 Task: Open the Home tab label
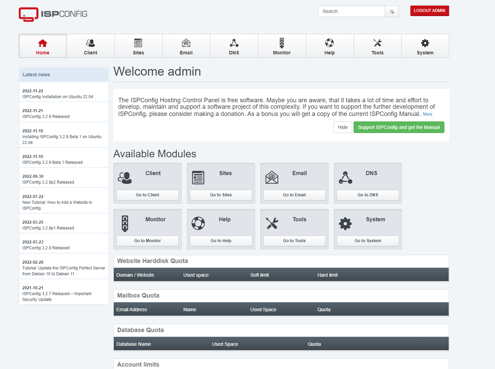[x=43, y=53]
